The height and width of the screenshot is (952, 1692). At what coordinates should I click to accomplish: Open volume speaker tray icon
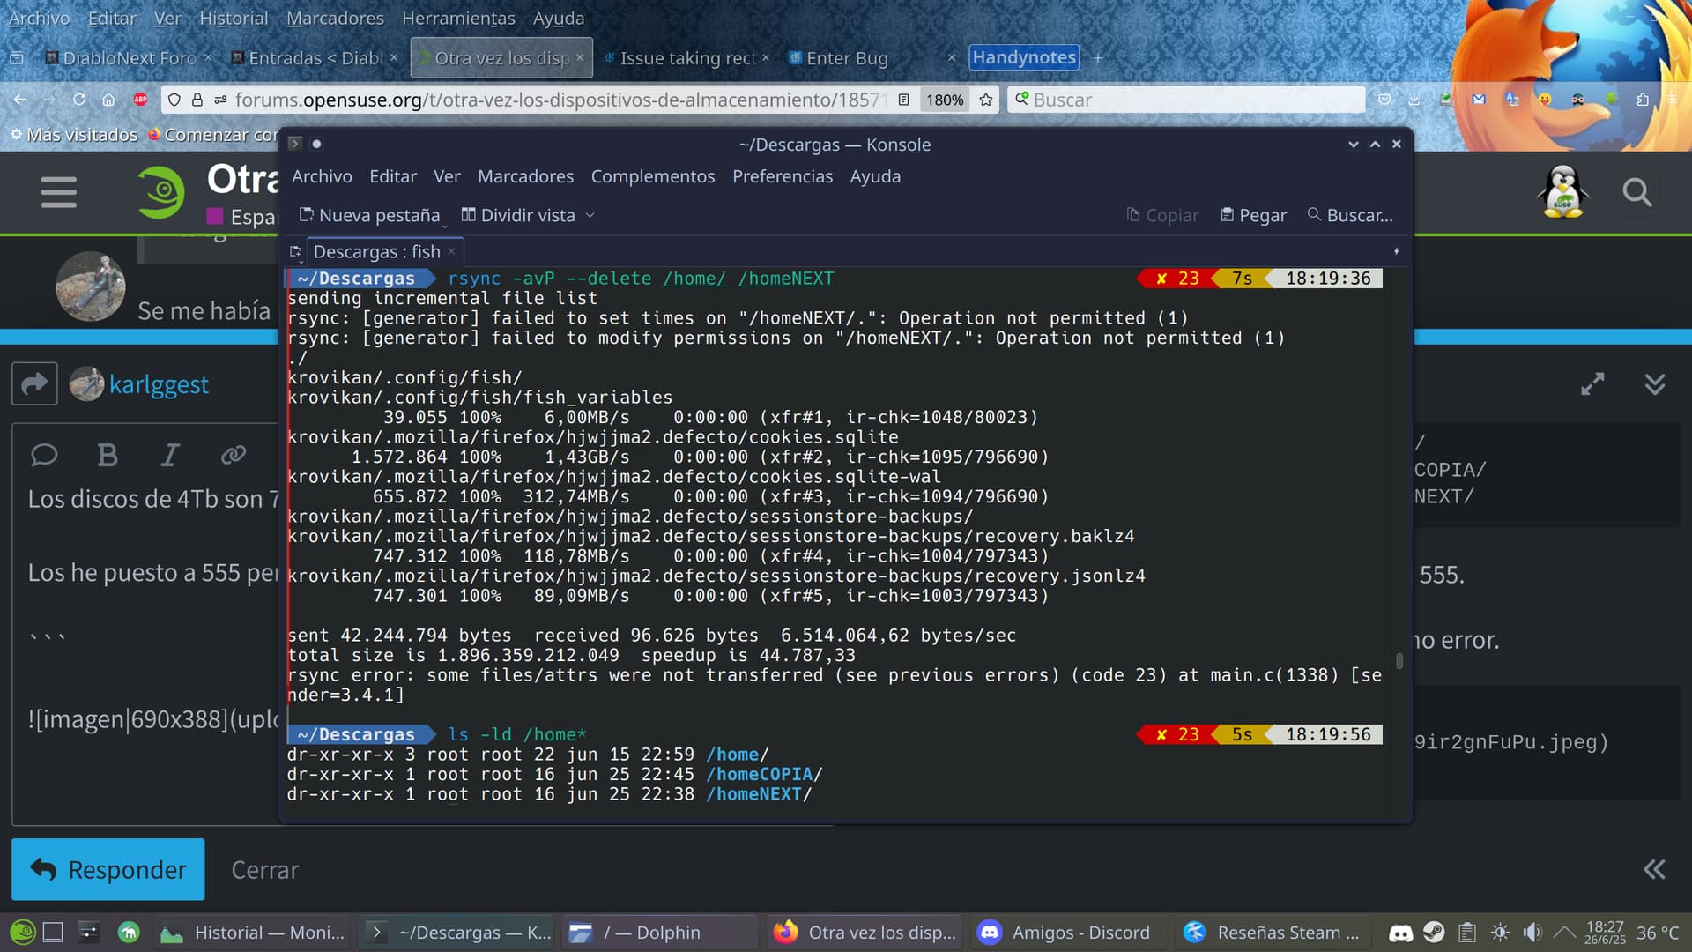pos(1532,933)
